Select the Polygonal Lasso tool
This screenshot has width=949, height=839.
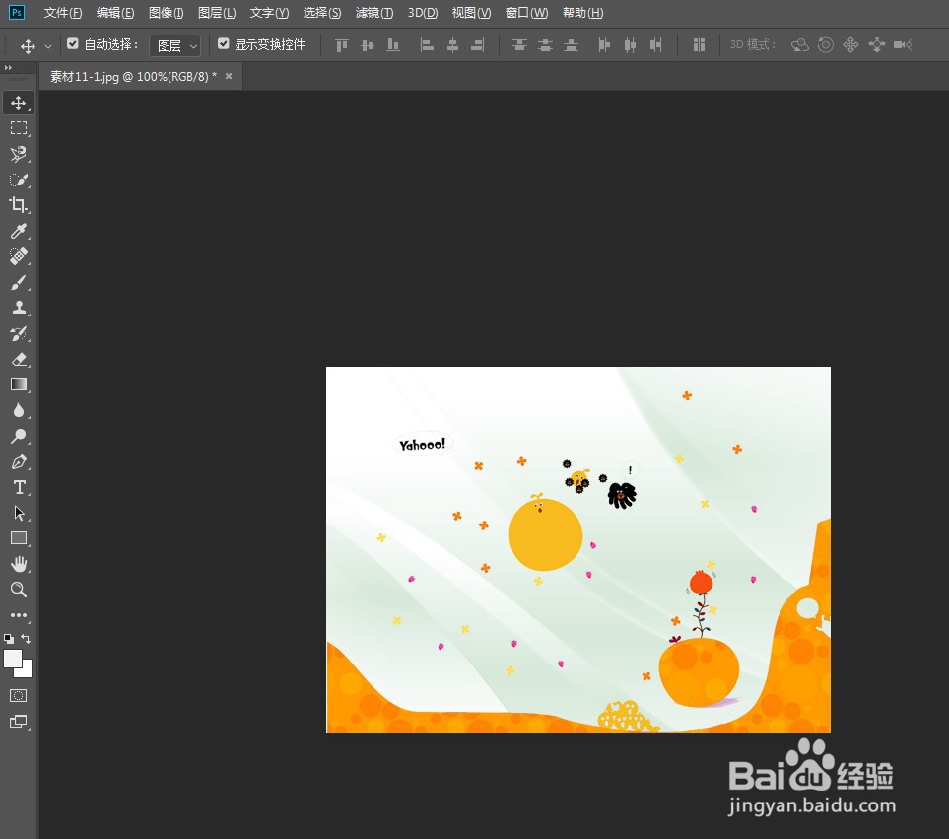coord(18,154)
